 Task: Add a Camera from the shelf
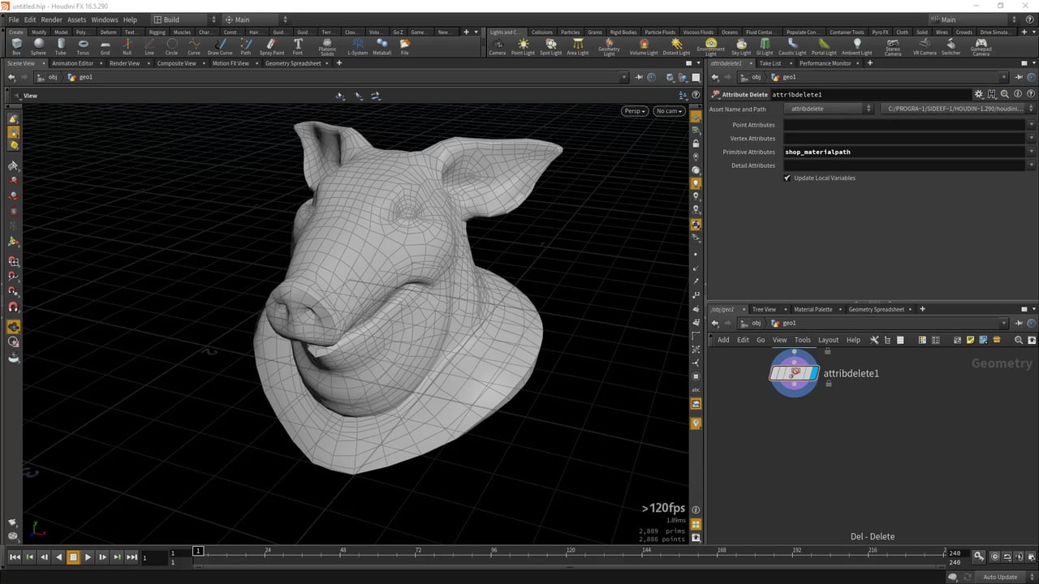click(x=498, y=47)
